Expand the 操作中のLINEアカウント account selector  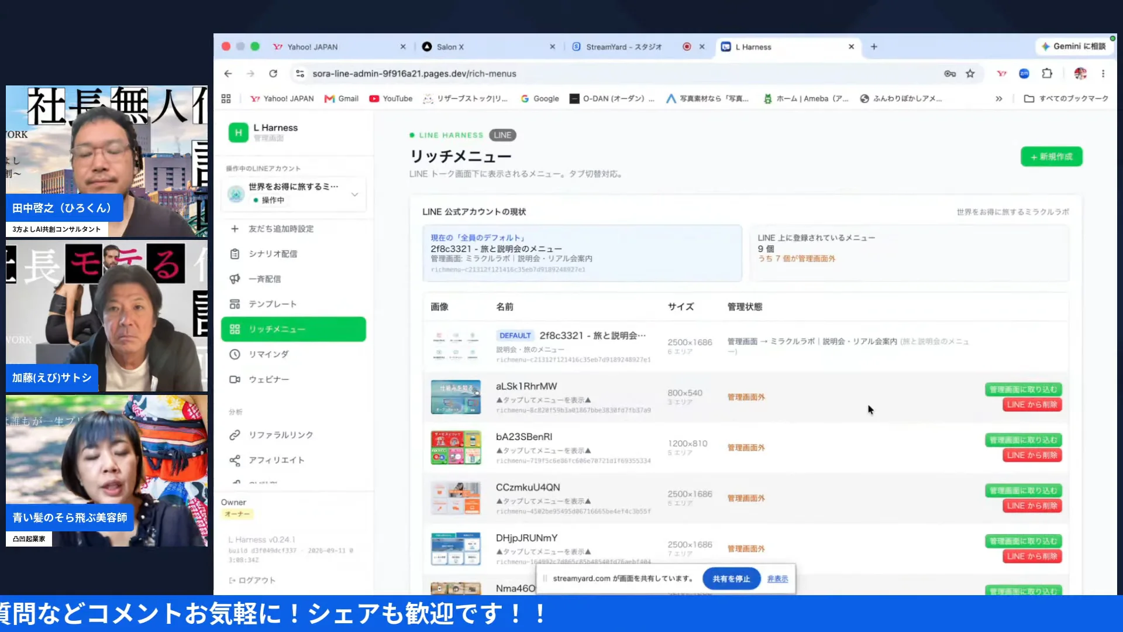(x=294, y=194)
